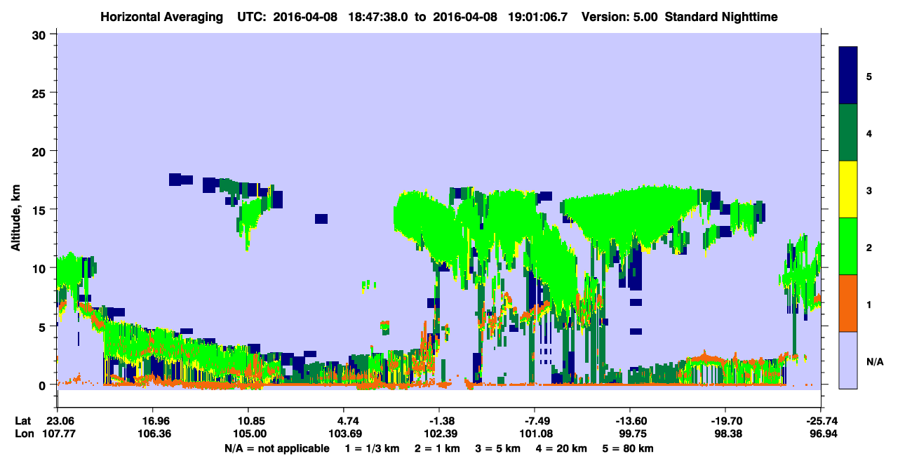912x468 pixels.
Task: Click the latitude value 23.06
Action: pyautogui.click(x=57, y=421)
